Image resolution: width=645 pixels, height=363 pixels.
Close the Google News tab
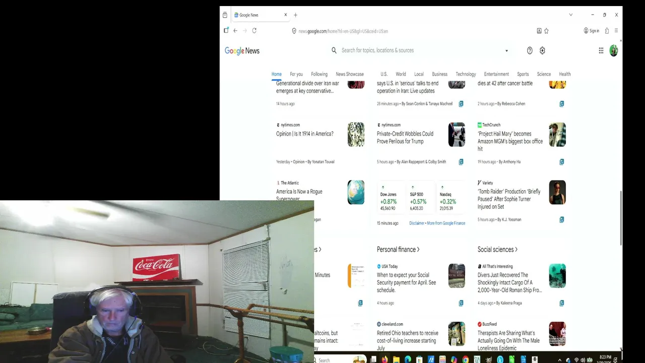pyautogui.click(x=286, y=15)
